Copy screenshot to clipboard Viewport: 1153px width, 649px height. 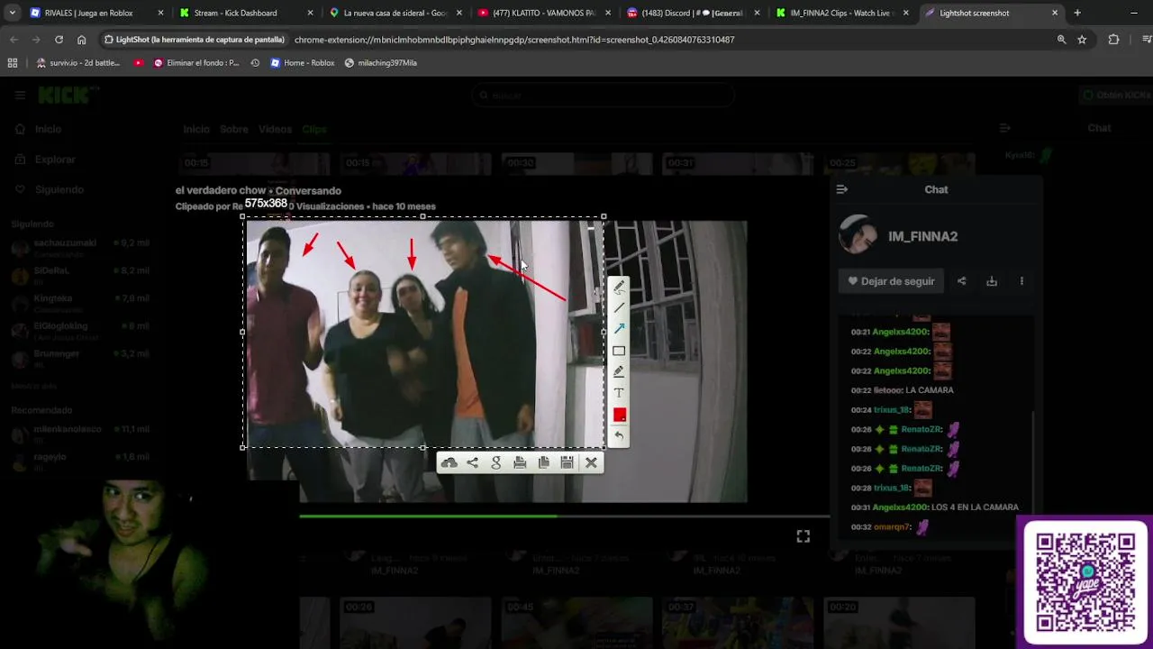543,462
